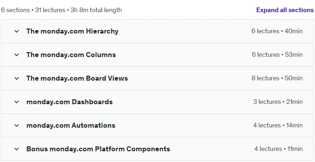315x162 pixels.
Task: Click the 4 lectures • 14min label
Action: click(x=278, y=125)
